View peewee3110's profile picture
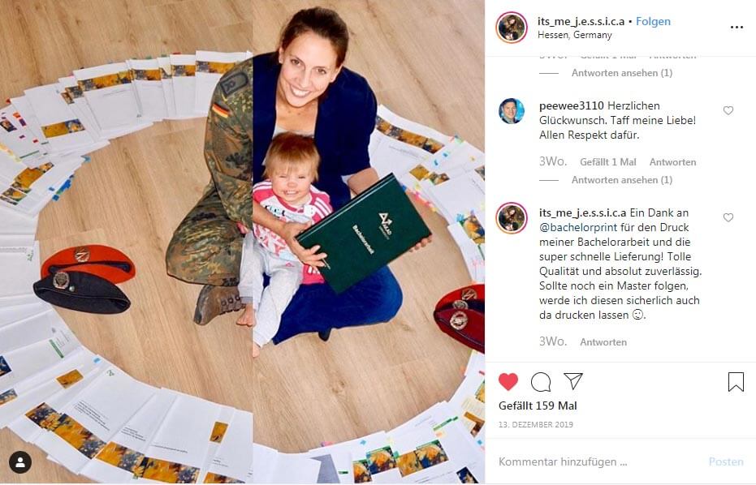Image resolution: width=756 pixels, height=485 pixels. (512, 111)
